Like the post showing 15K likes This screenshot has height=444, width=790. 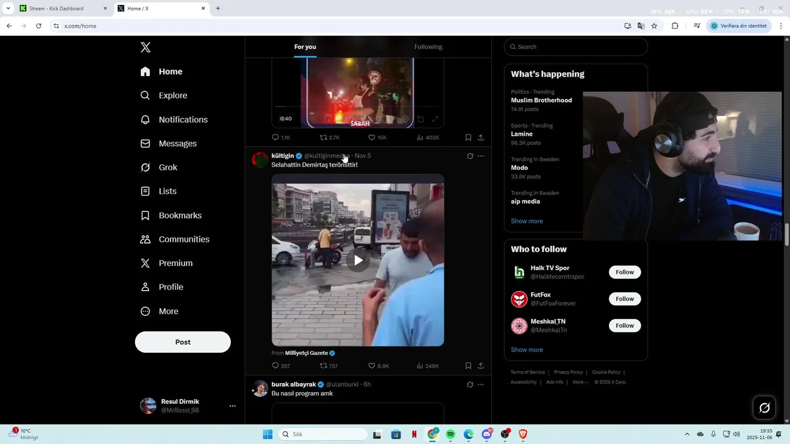point(377,138)
